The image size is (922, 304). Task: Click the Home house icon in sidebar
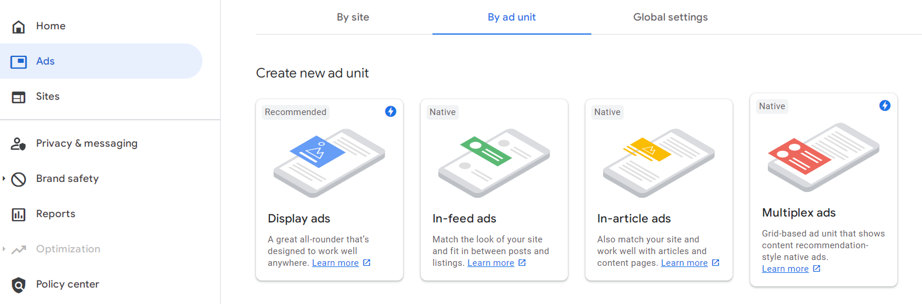(19, 26)
